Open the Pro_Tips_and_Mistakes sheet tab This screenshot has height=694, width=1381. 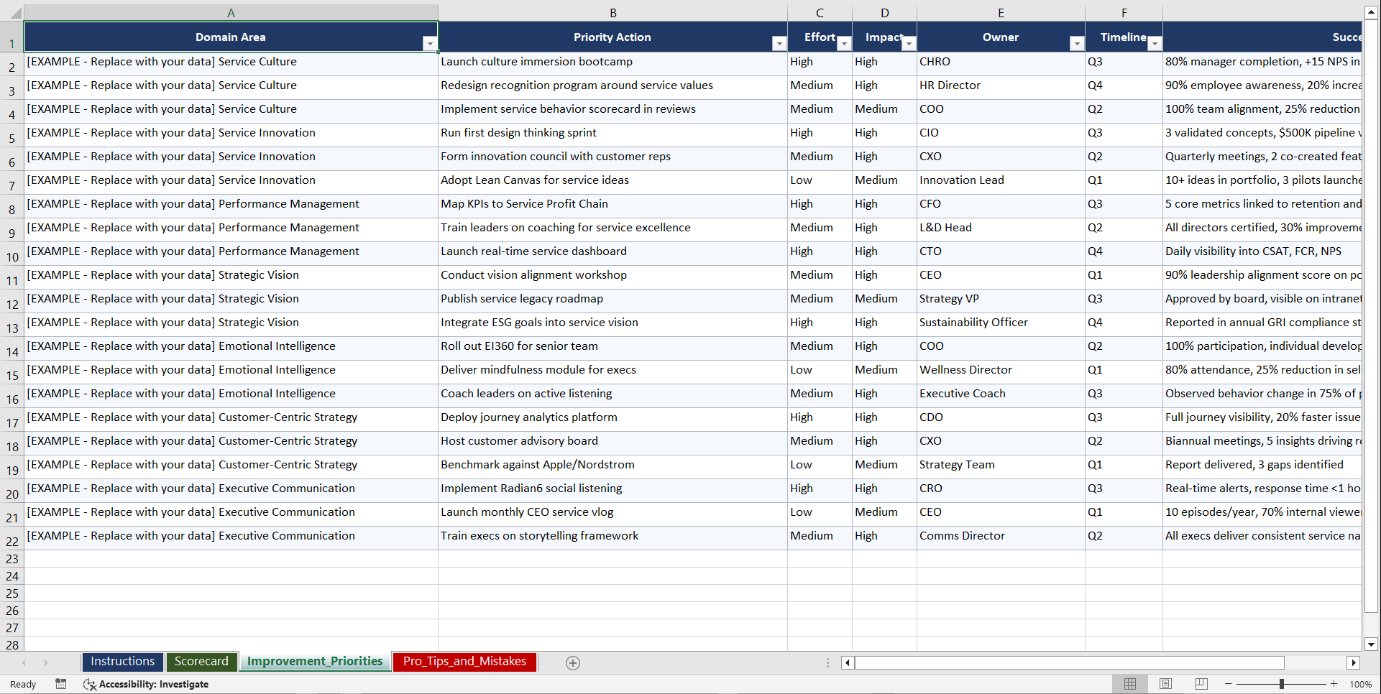[464, 662]
